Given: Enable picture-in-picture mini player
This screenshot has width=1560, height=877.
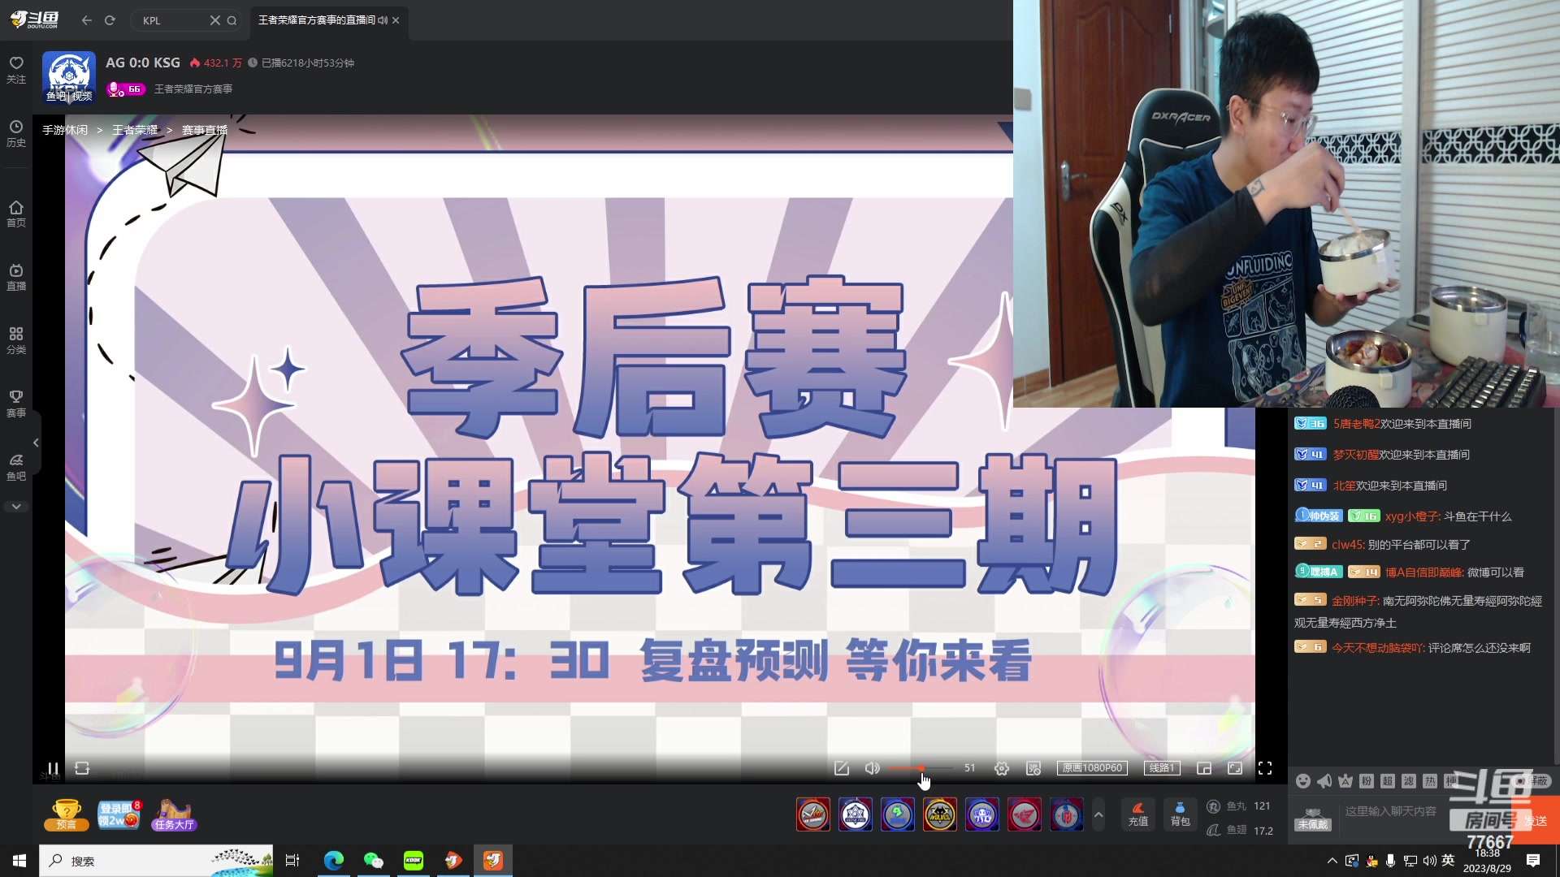Looking at the screenshot, I should click(1204, 768).
